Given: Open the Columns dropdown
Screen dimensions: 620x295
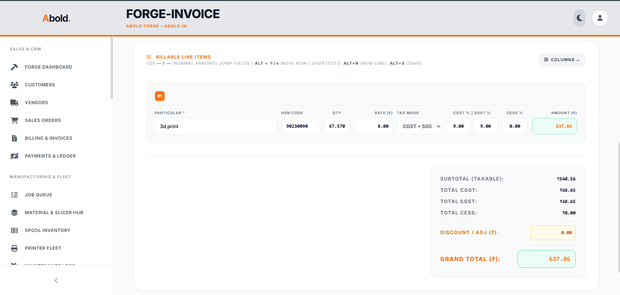Looking at the screenshot, I should click(562, 60).
